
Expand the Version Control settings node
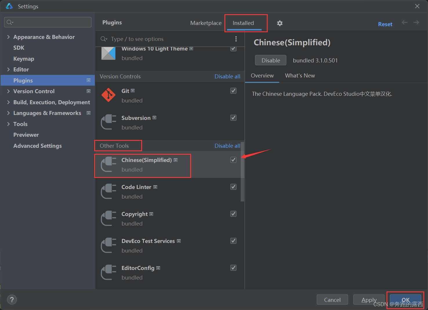8,91
